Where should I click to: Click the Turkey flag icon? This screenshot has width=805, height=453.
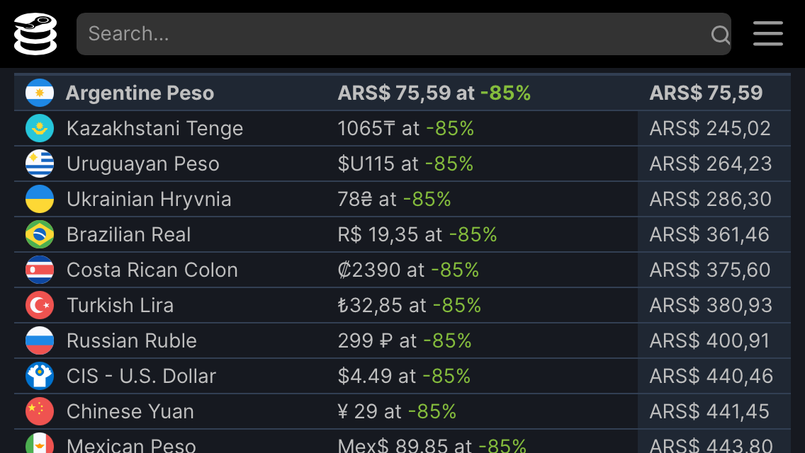(40, 305)
